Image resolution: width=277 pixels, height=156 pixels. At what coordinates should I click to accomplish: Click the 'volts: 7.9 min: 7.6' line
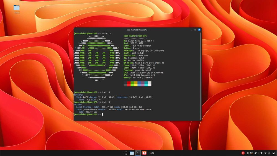89,100
